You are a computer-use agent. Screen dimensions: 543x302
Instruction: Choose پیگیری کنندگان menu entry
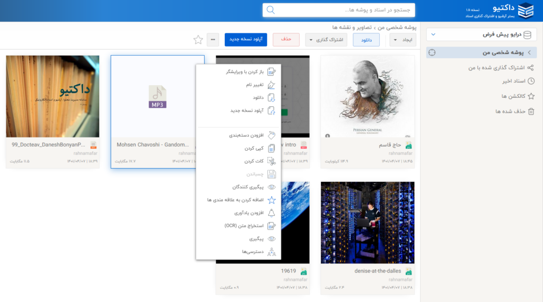click(x=239, y=187)
